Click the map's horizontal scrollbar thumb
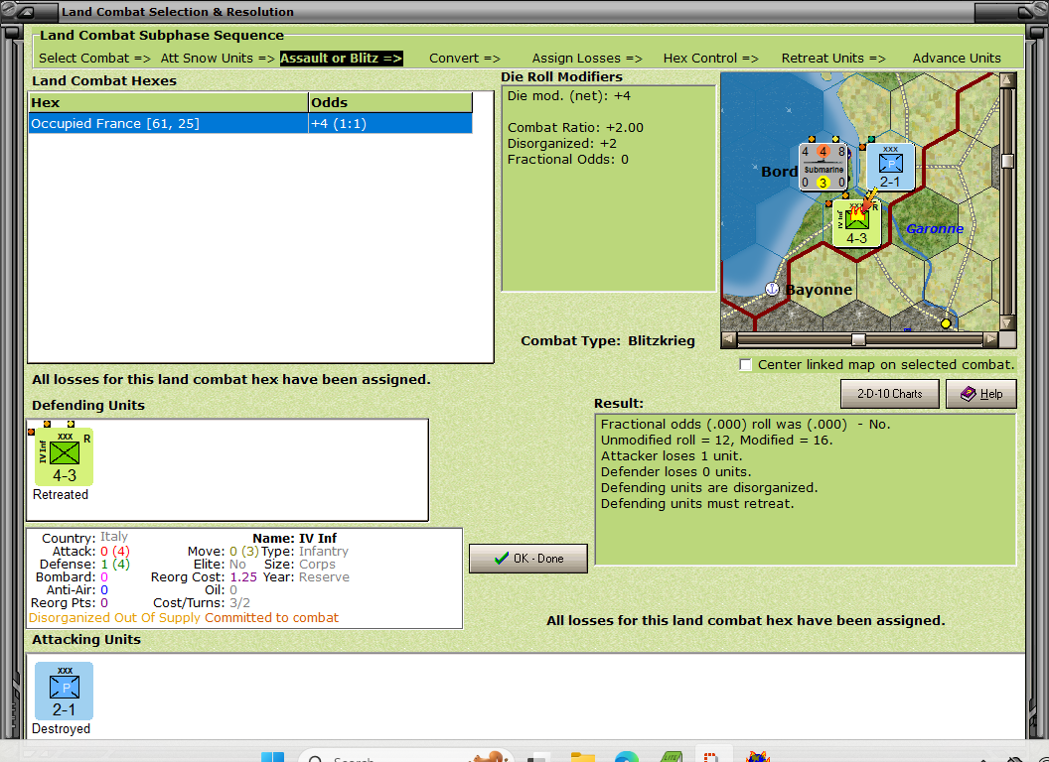The width and height of the screenshot is (1049, 762). click(x=858, y=339)
